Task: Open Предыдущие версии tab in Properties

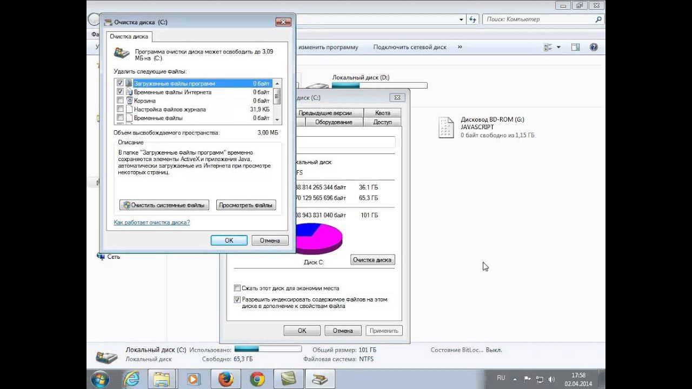Action: [x=325, y=113]
